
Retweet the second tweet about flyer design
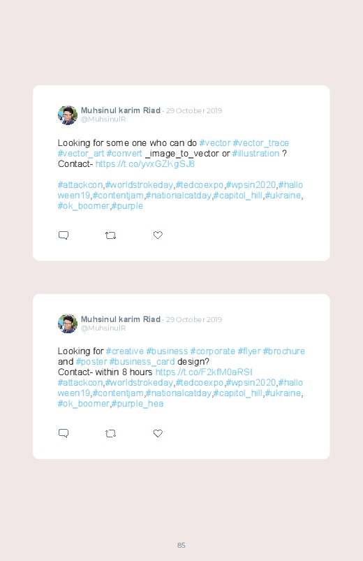(x=110, y=434)
